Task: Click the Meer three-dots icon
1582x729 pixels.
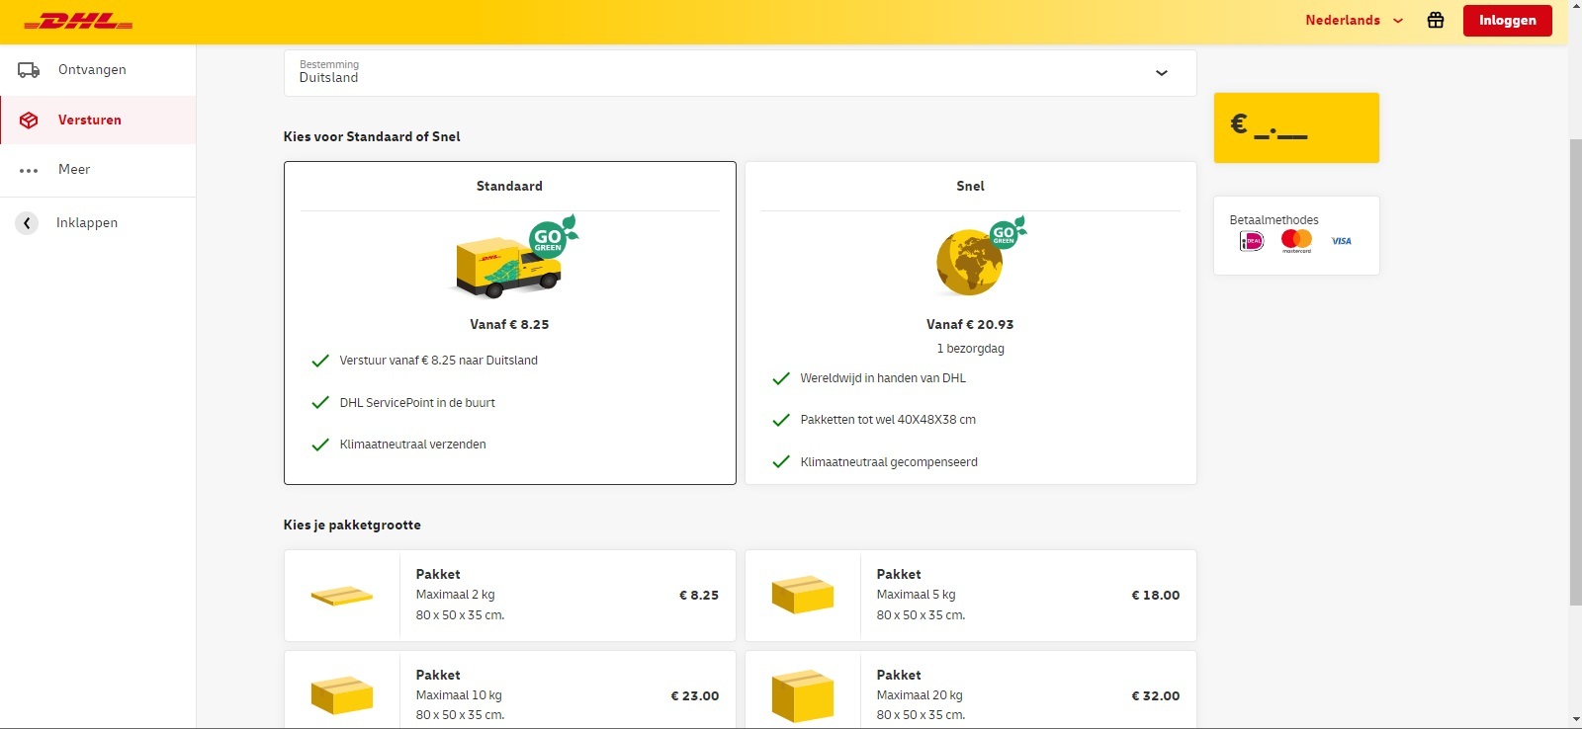Action: tap(29, 170)
